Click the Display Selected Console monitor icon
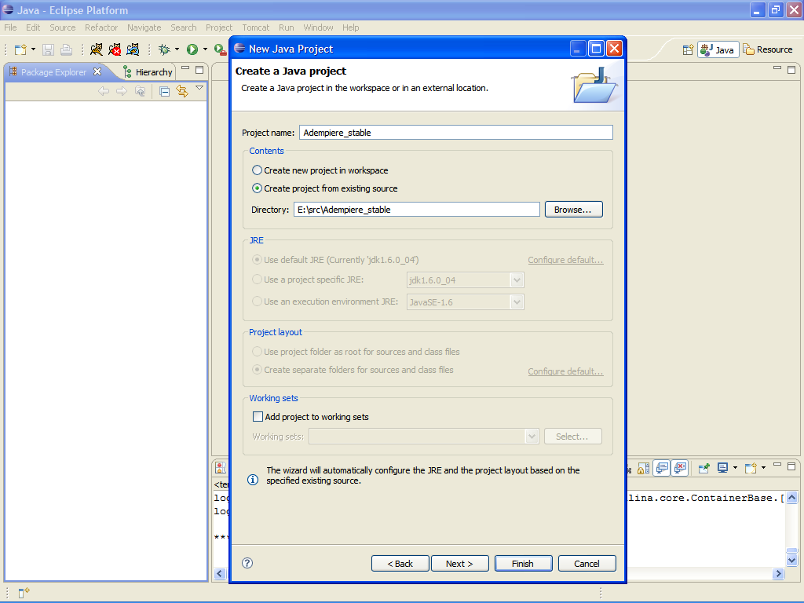 (x=723, y=468)
